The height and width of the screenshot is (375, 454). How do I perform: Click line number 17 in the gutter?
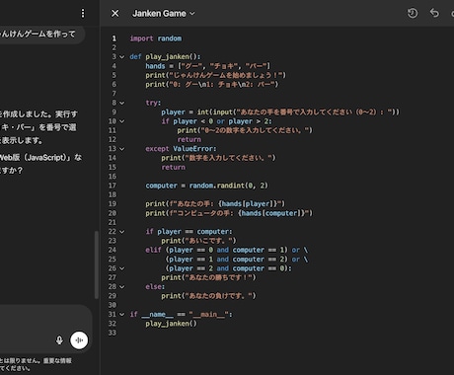pyautogui.click(x=113, y=186)
